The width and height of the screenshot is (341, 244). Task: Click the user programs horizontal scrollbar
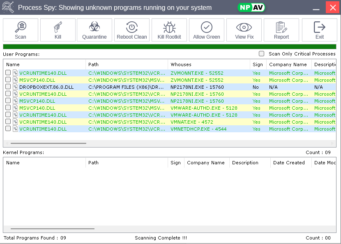coord(48,143)
